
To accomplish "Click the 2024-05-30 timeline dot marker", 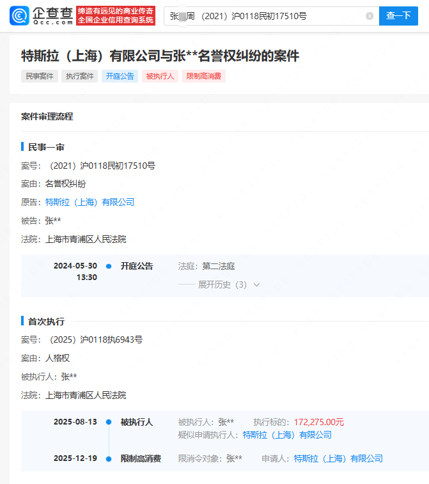I will [109, 266].
